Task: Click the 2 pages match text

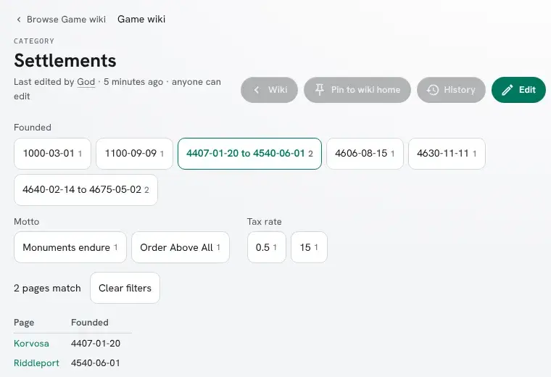Action: click(47, 288)
